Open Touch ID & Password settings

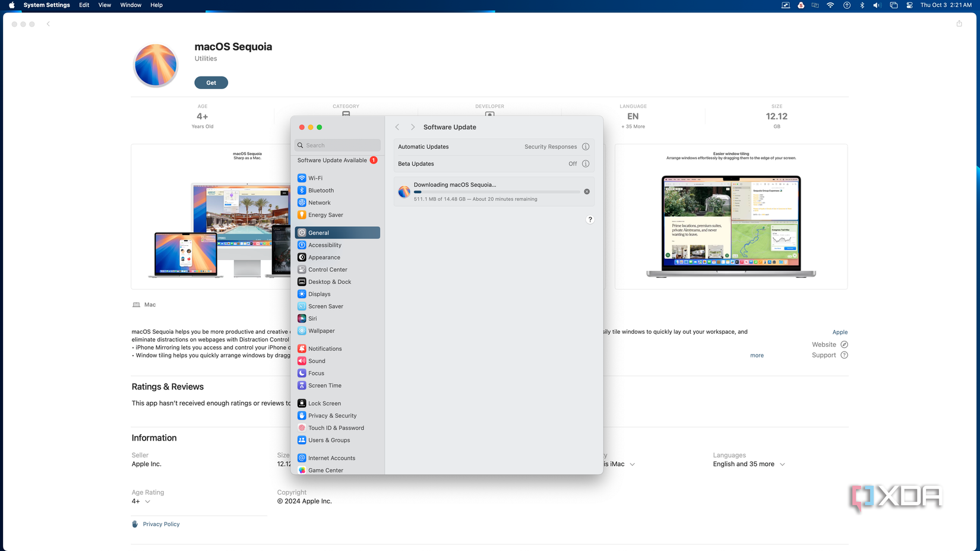(337, 428)
